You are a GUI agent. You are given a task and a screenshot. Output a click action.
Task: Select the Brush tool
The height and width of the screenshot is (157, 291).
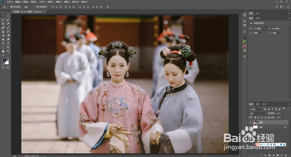pyautogui.click(x=8, y=28)
